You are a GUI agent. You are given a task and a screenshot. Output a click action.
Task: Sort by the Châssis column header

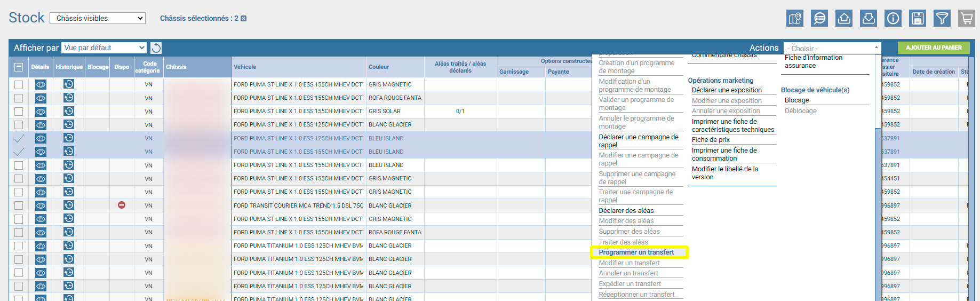click(197, 67)
